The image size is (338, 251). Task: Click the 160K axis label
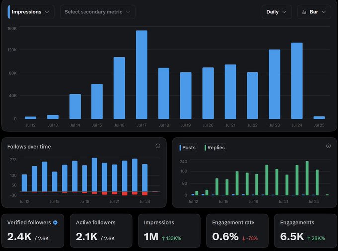click(x=12, y=28)
